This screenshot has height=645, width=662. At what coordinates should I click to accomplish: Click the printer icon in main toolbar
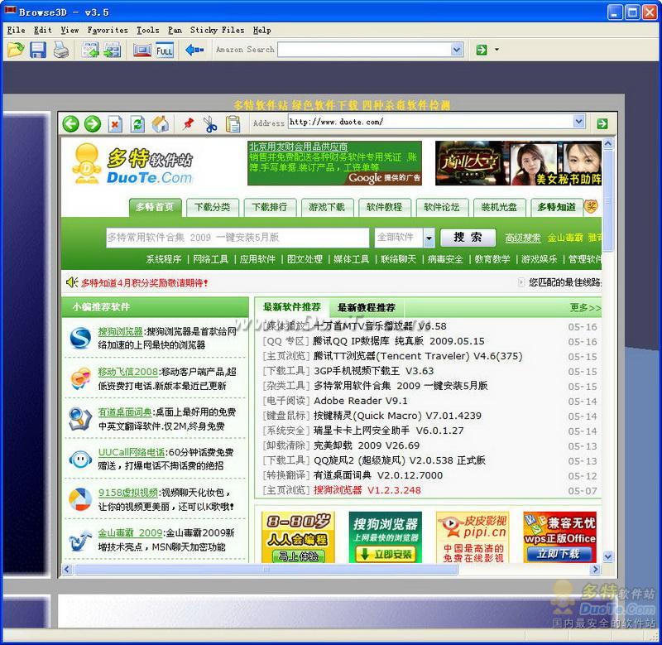(x=61, y=50)
